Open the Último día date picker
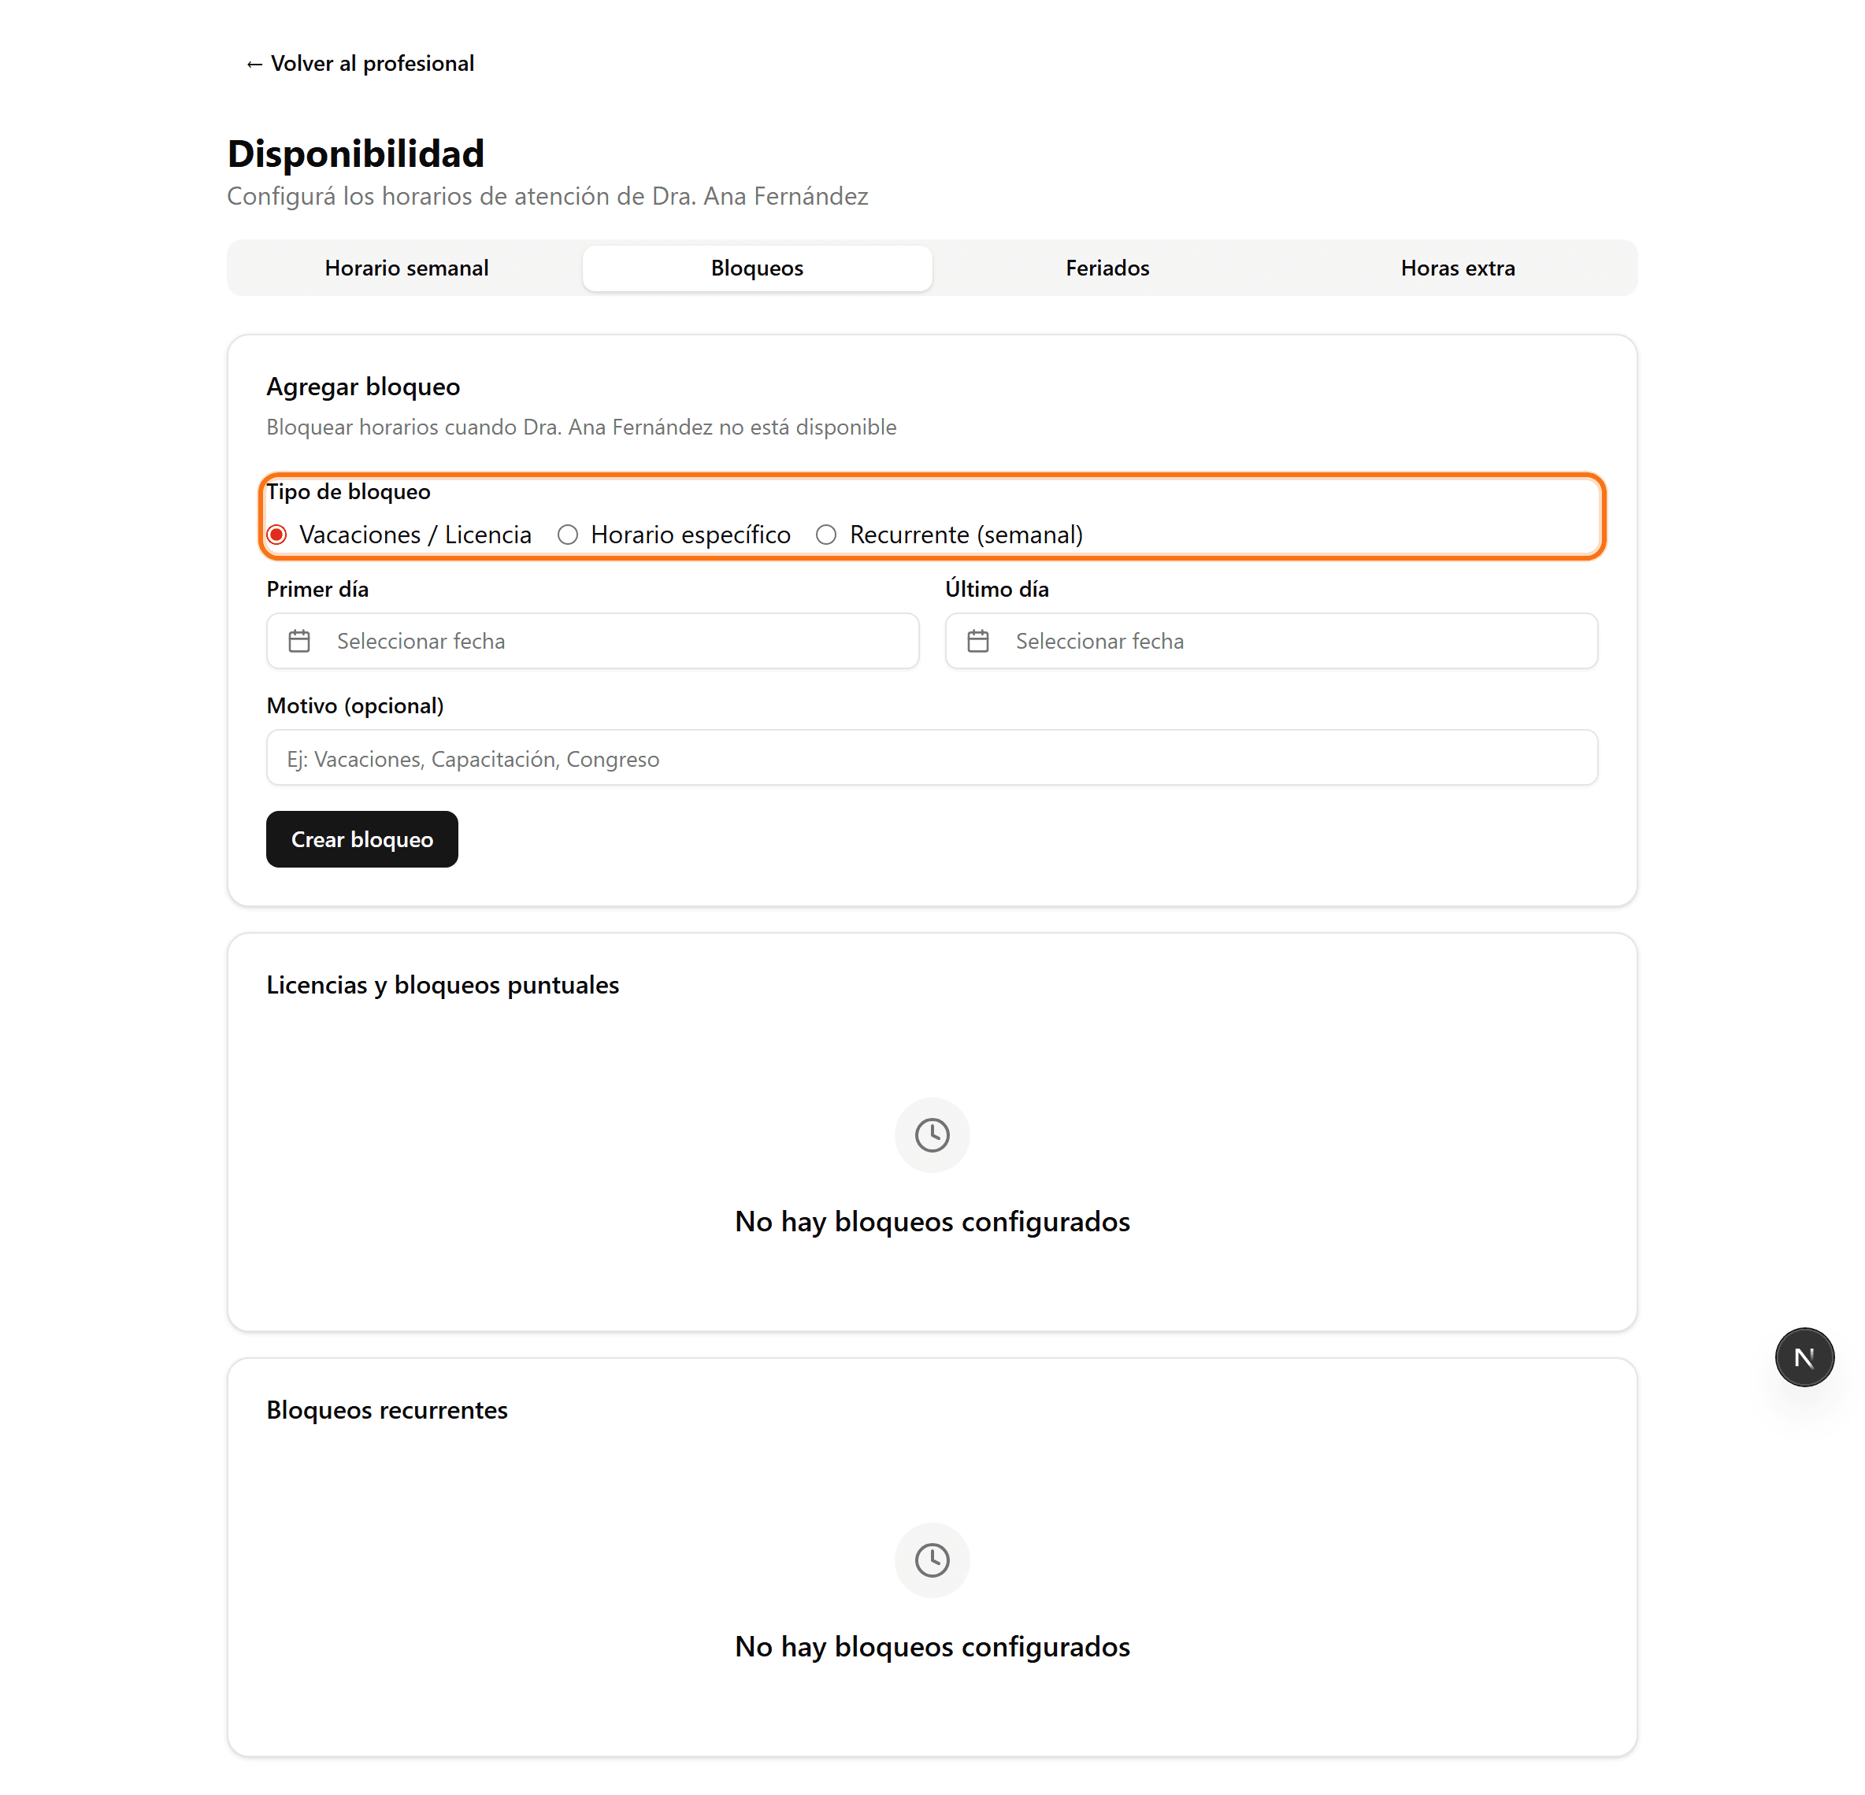The height and width of the screenshot is (1795, 1865). [x=1271, y=641]
